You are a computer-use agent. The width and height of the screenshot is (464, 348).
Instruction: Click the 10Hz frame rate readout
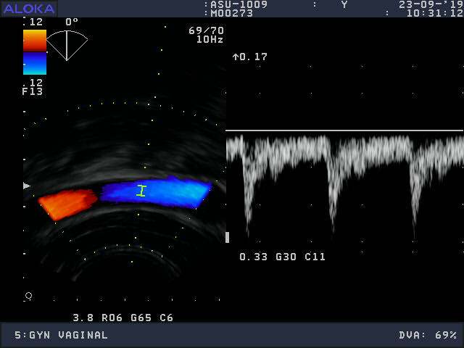point(210,39)
